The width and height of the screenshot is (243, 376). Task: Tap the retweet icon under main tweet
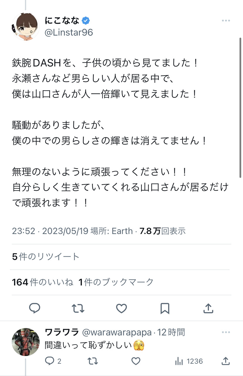pos(78,308)
